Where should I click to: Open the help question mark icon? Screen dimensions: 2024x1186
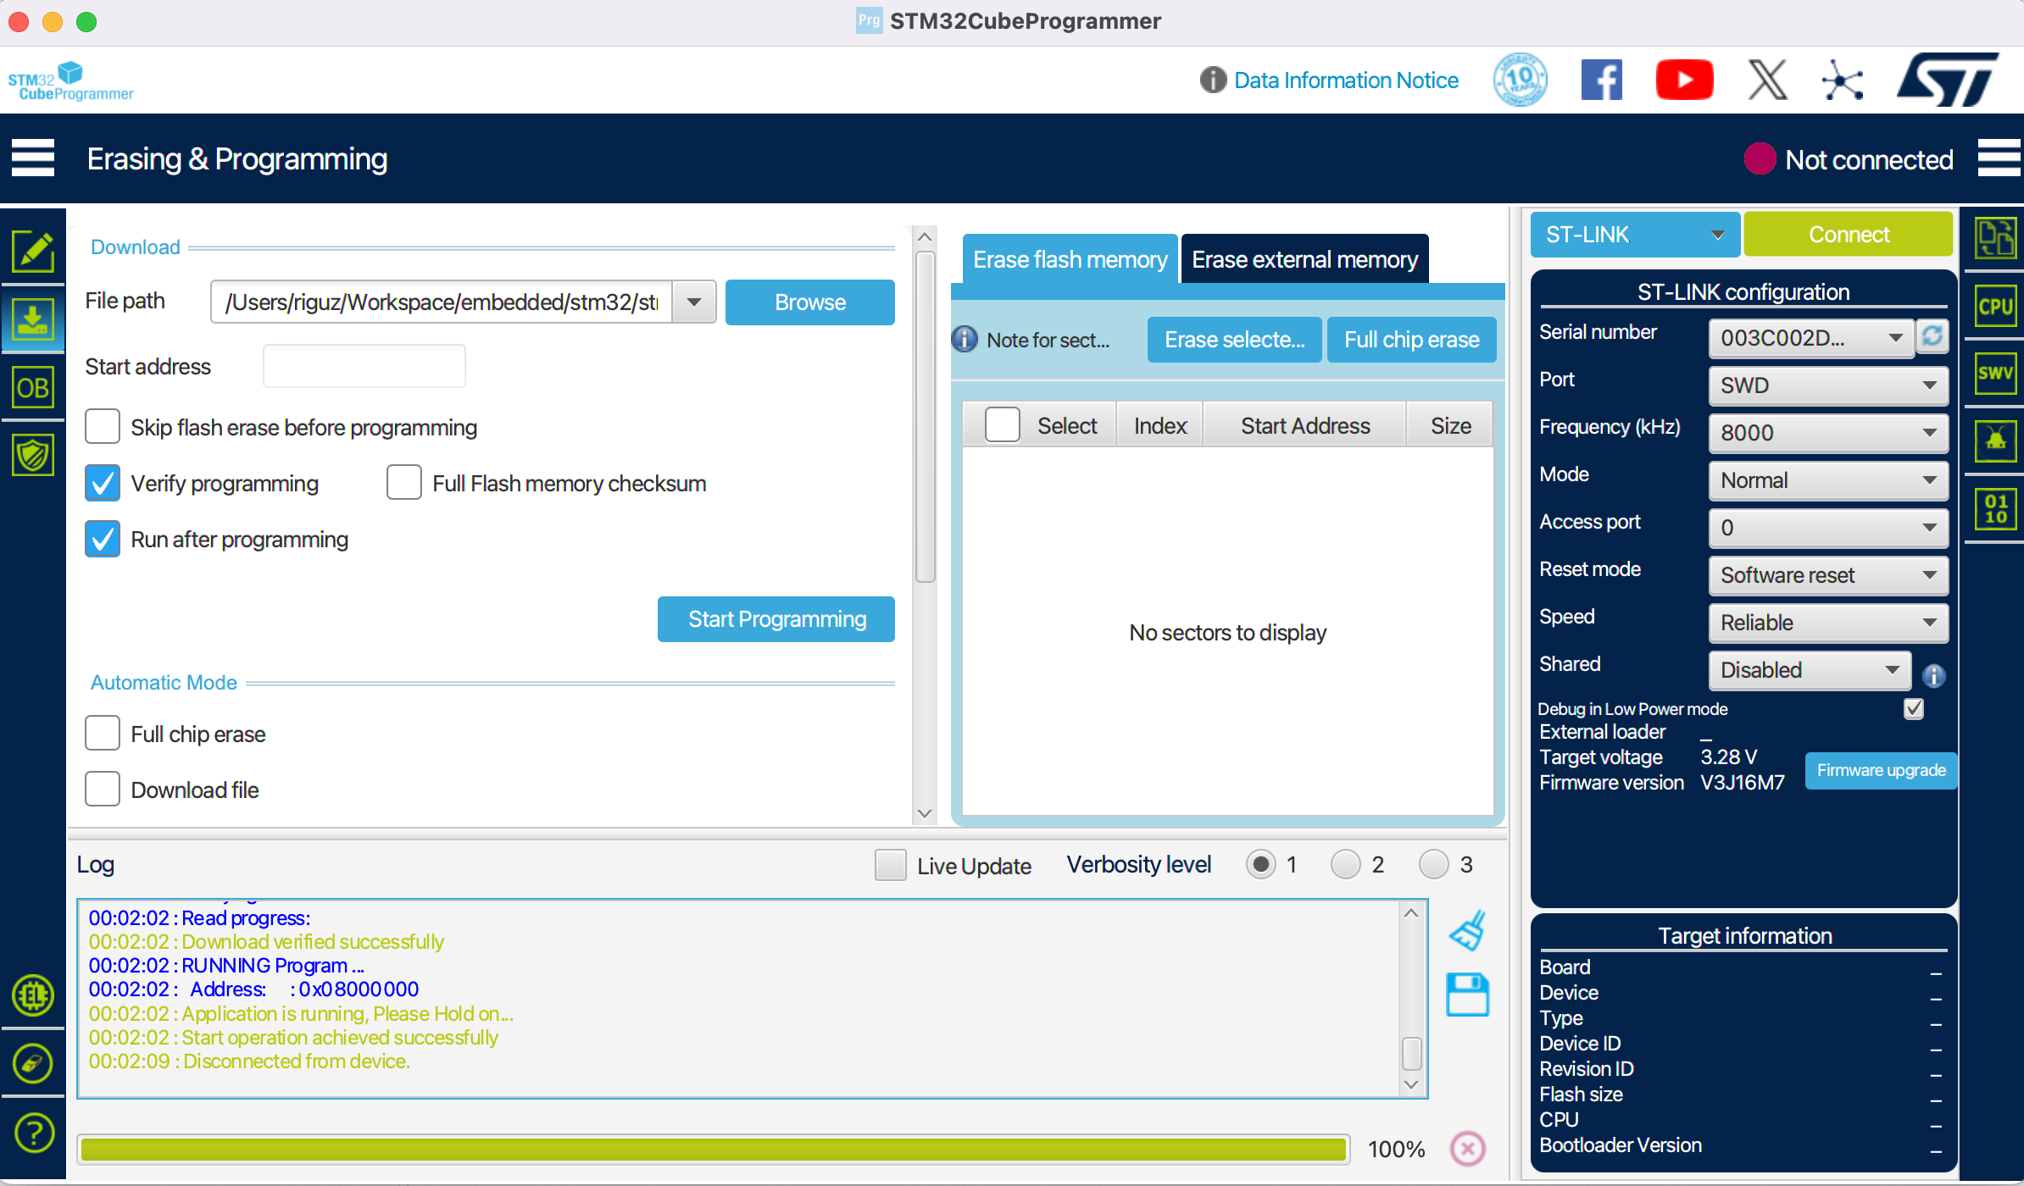coord(33,1133)
